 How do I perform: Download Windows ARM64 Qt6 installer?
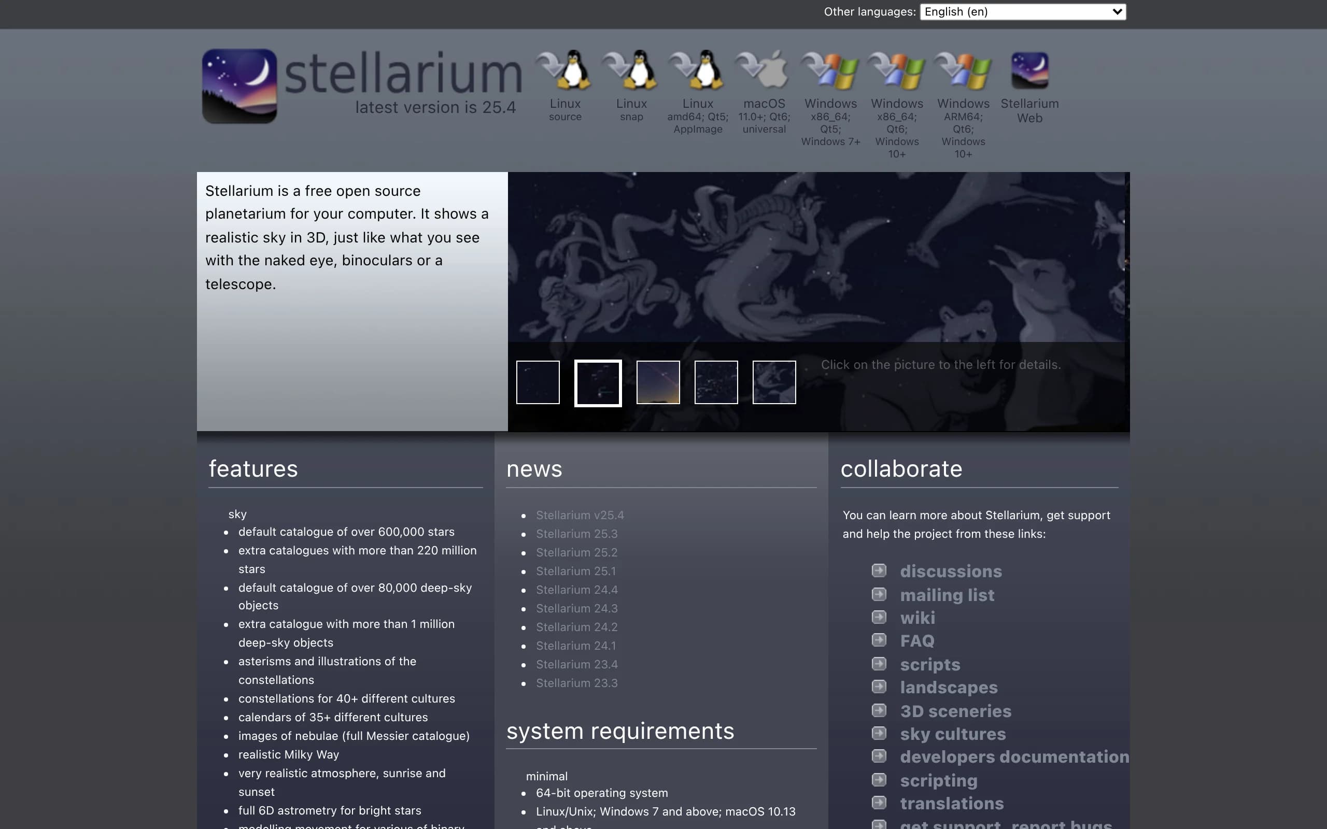tap(963, 105)
